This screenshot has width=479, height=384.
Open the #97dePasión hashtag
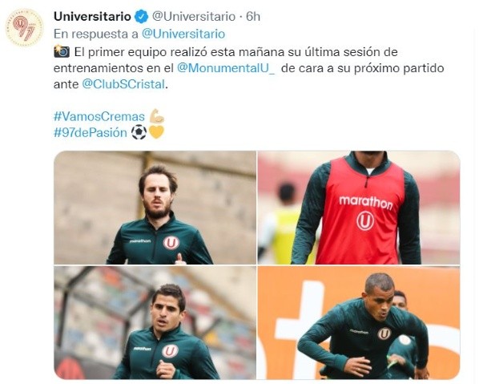point(91,133)
